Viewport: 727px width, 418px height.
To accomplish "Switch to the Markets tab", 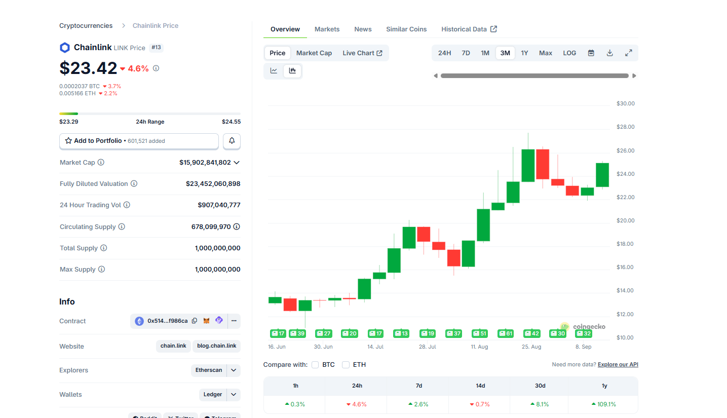I will [327, 29].
